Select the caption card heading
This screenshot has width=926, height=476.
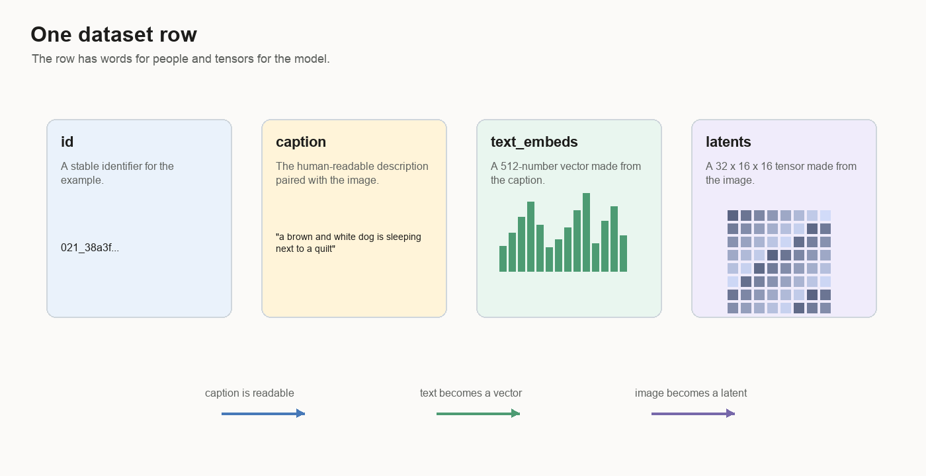301,142
